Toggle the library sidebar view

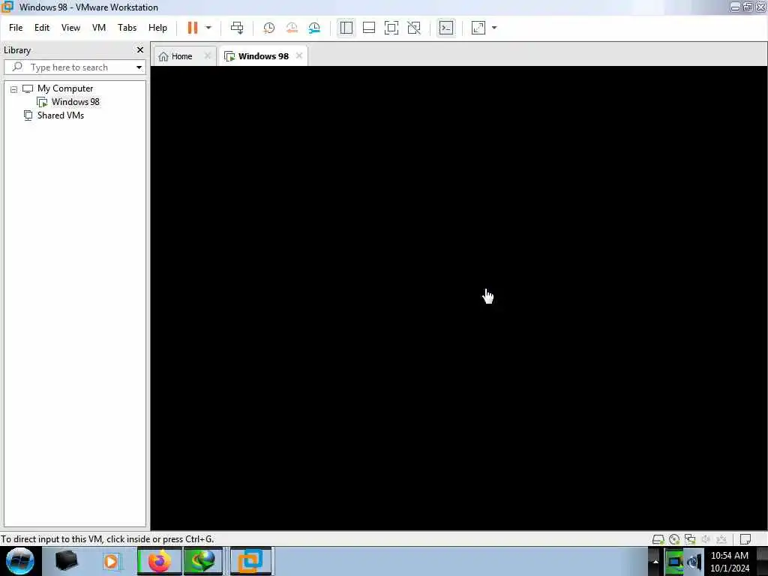tap(346, 28)
